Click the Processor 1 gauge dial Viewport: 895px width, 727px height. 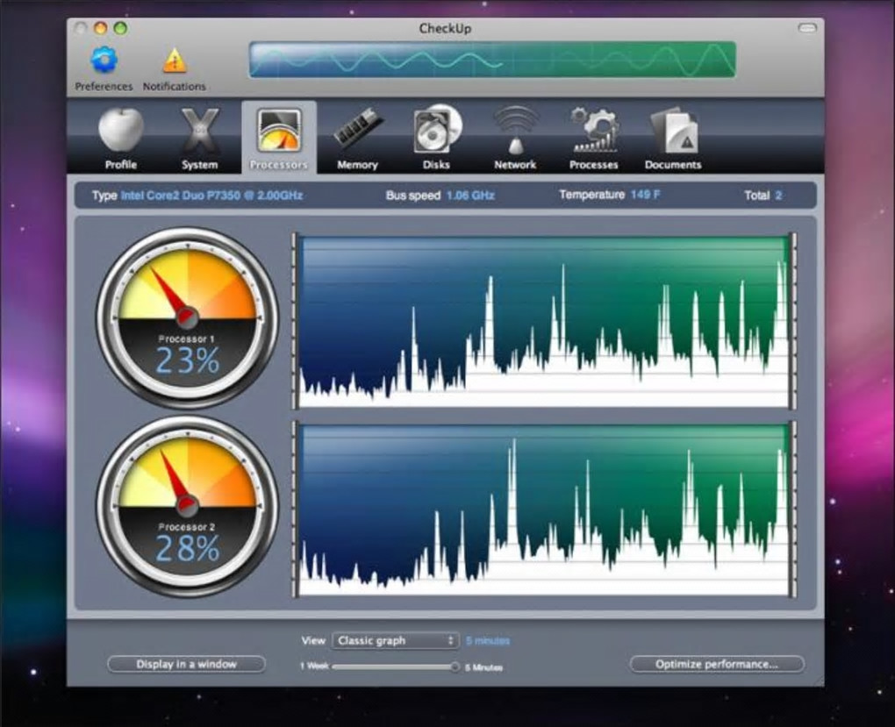pyautogui.click(x=187, y=317)
